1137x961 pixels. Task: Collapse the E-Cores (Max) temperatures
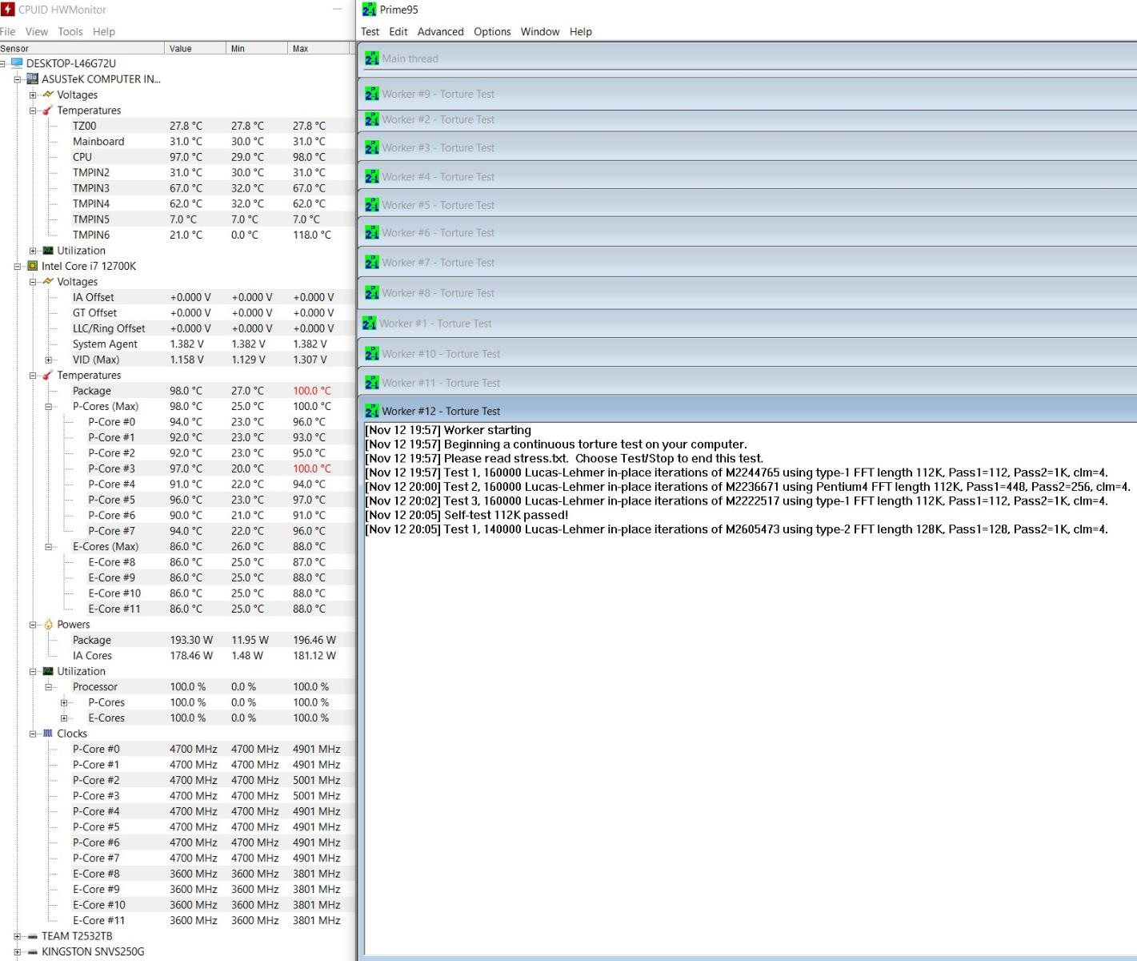tap(48, 547)
